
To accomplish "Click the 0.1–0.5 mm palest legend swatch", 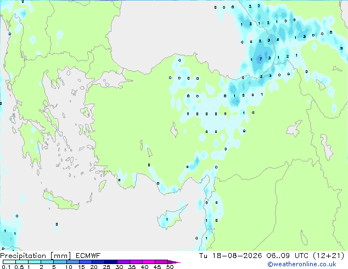I will [9, 262].
